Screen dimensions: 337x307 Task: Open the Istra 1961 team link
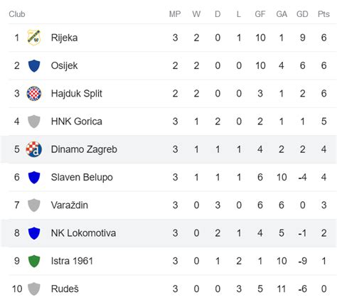point(72,261)
